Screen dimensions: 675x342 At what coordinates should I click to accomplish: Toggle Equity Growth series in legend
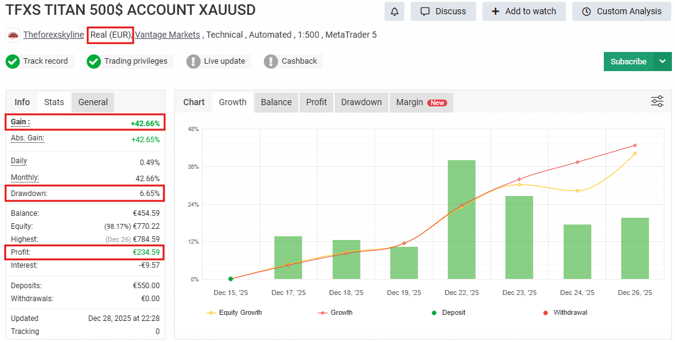[x=234, y=312]
